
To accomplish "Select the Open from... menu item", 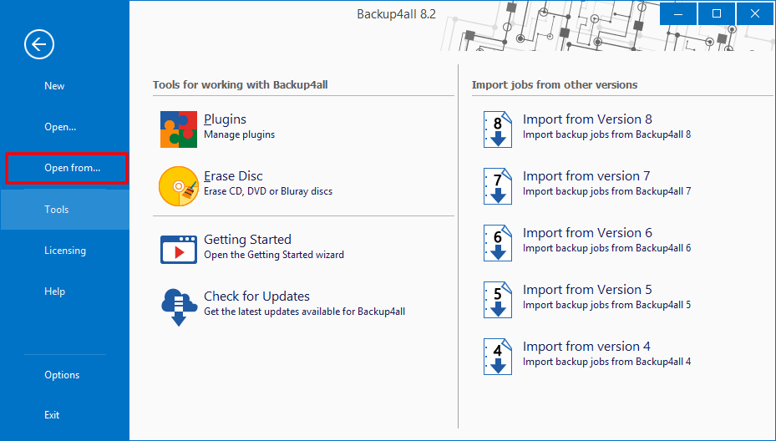I will [x=72, y=168].
